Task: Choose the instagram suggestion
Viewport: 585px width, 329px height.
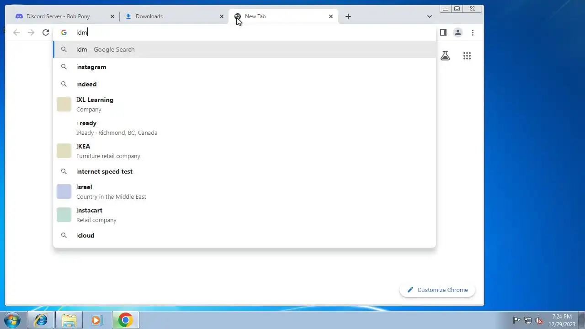Action: coord(245,67)
